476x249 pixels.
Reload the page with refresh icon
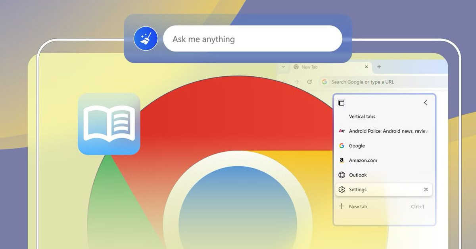[309, 82]
